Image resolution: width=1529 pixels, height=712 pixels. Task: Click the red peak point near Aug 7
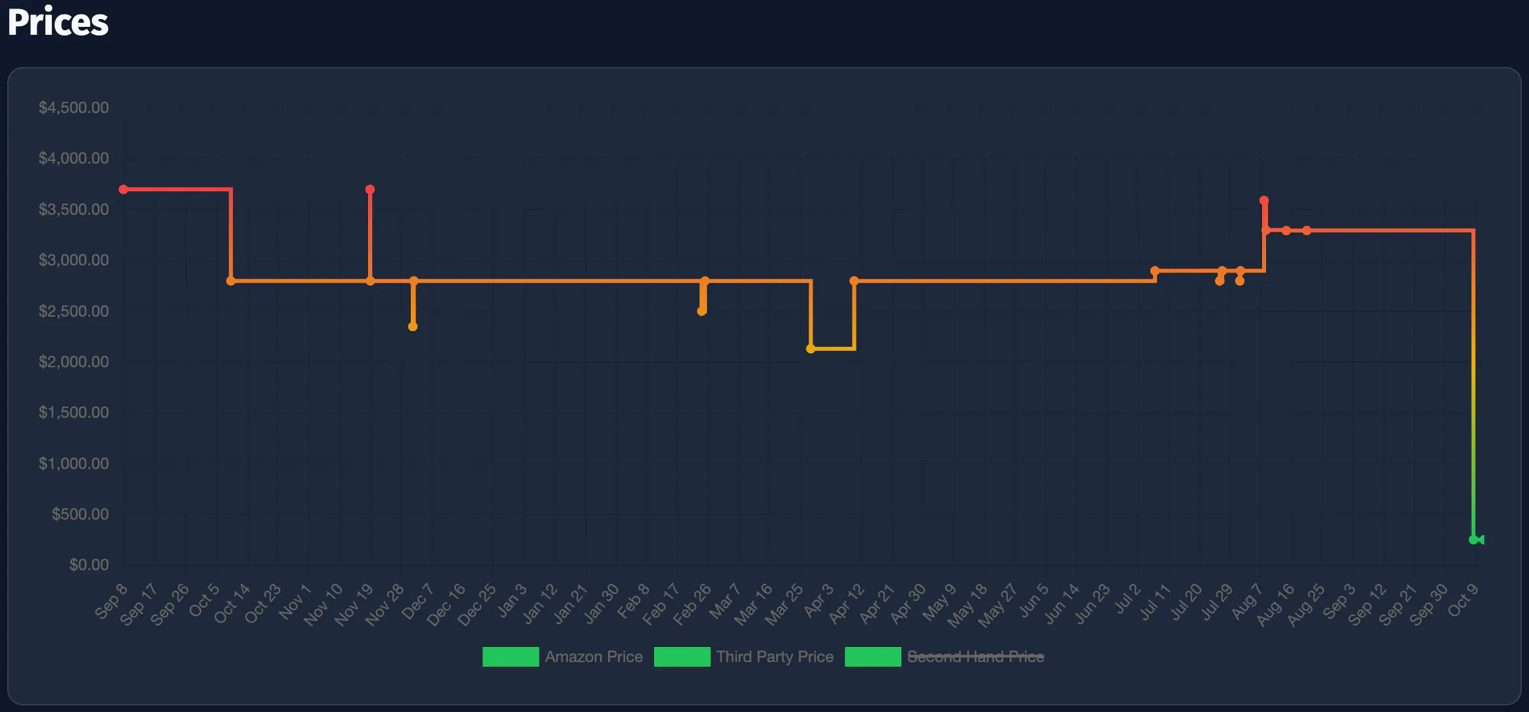(x=1263, y=200)
